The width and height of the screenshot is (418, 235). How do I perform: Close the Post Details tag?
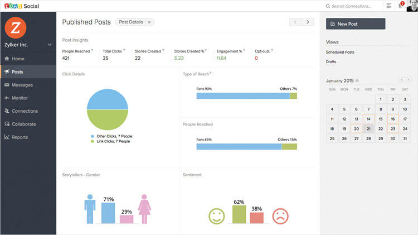coord(149,22)
